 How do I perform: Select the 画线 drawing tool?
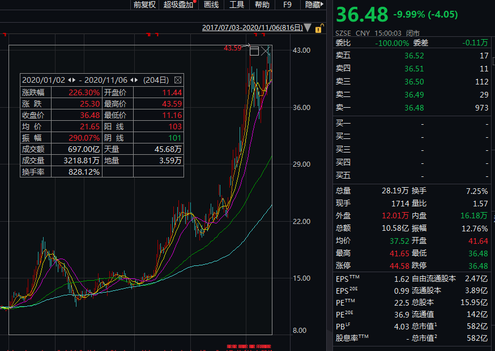pyautogui.click(x=211, y=5)
